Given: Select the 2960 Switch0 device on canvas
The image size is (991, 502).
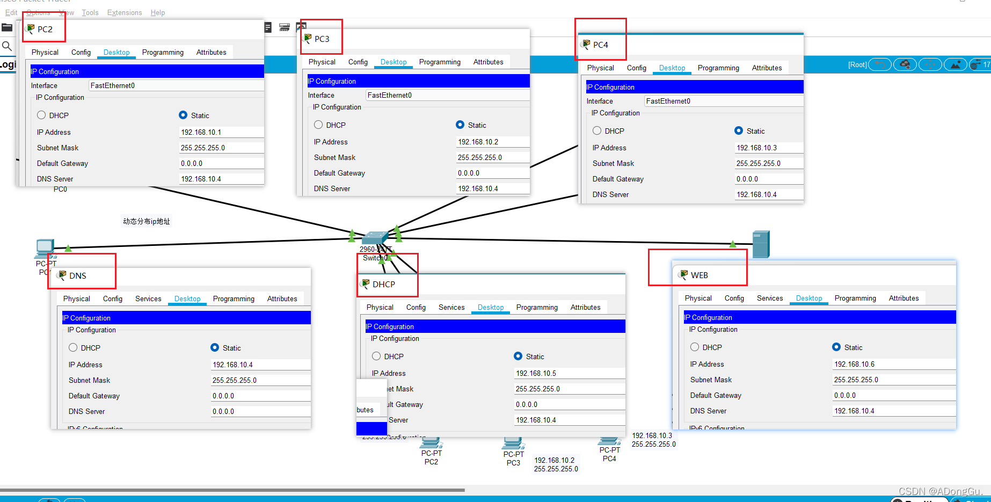Looking at the screenshot, I should pos(375,238).
